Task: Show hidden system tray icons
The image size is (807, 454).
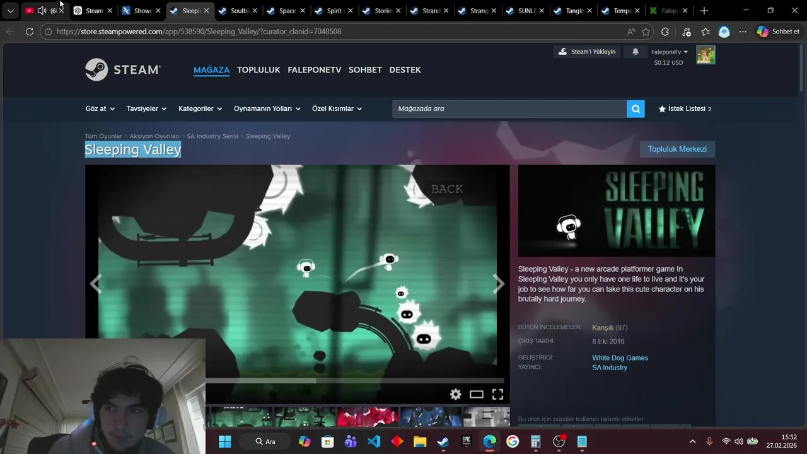Action: pyautogui.click(x=692, y=441)
